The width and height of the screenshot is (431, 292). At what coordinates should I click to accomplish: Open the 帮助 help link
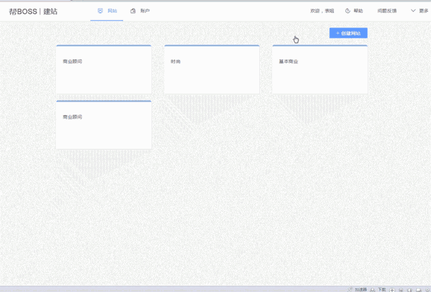358,11
